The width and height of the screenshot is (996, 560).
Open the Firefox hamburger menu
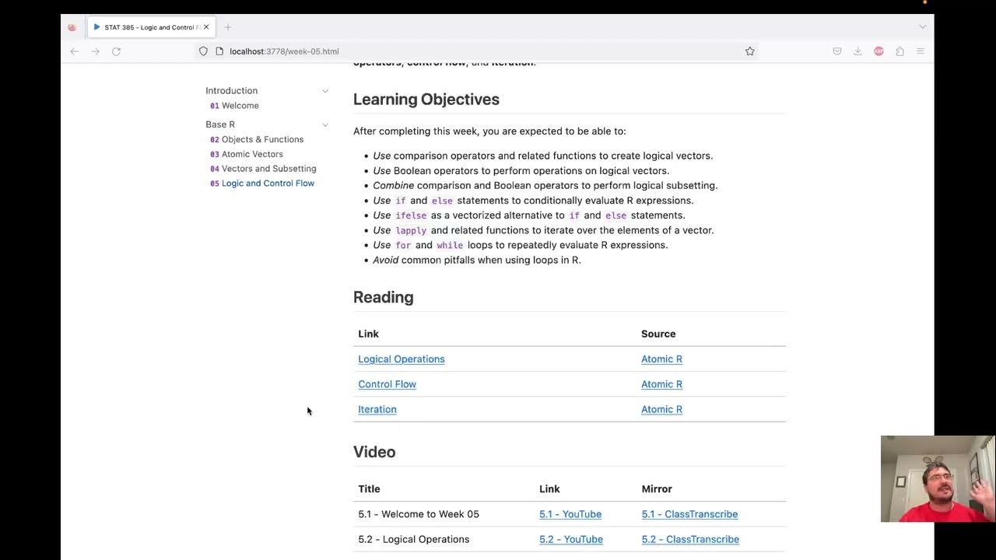coord(920,51)
